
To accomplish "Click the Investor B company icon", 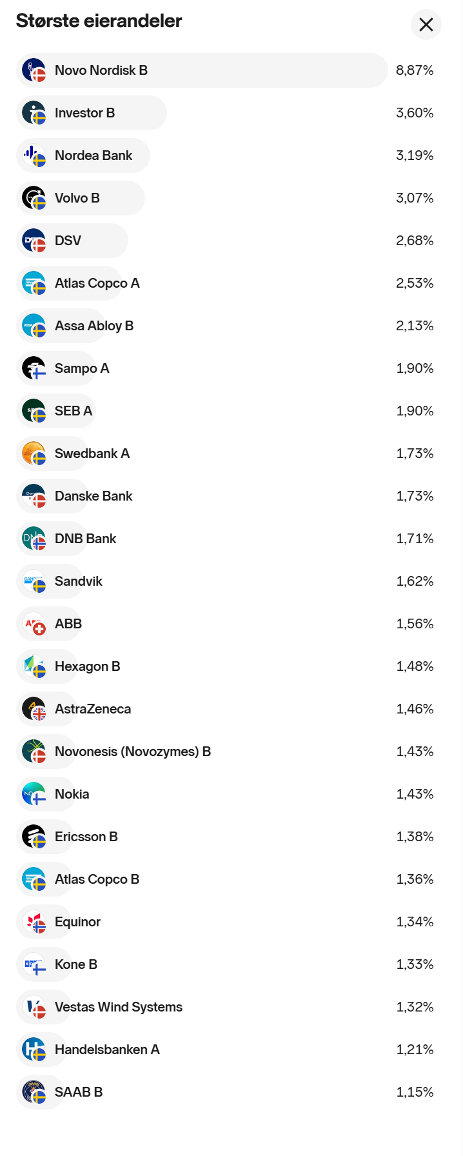I will click(x=34, y=113).
